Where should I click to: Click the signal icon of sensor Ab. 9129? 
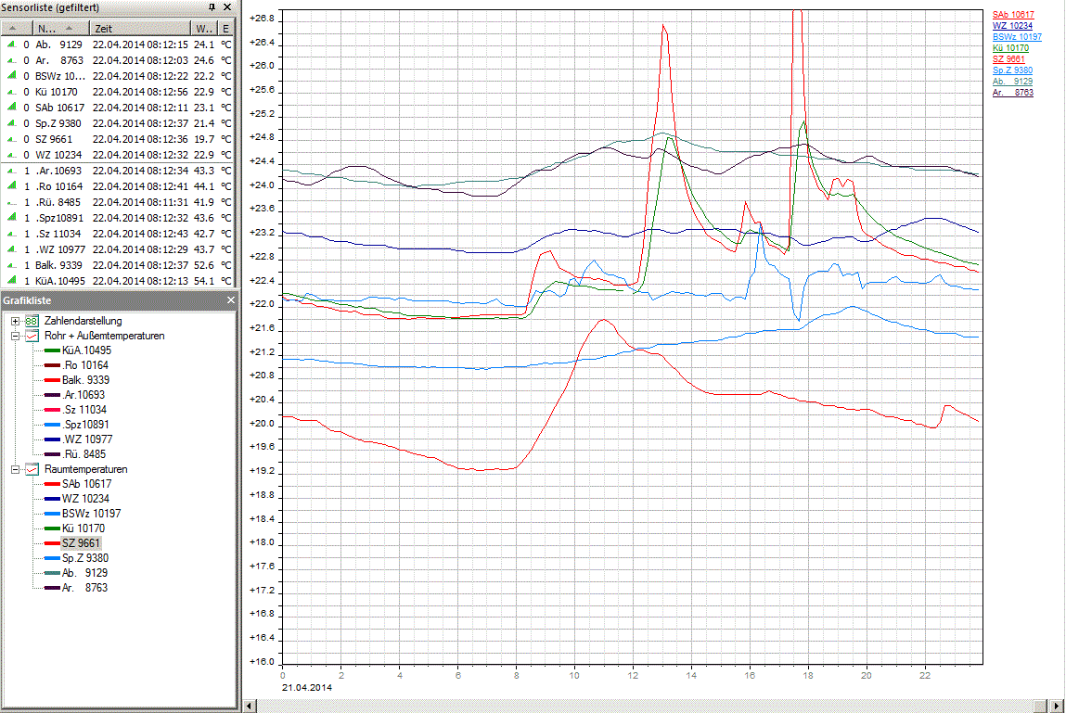[11, 45]
